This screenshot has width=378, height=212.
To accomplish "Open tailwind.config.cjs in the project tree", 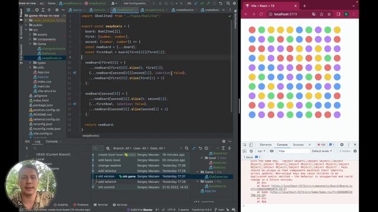I will pos(44,119).
